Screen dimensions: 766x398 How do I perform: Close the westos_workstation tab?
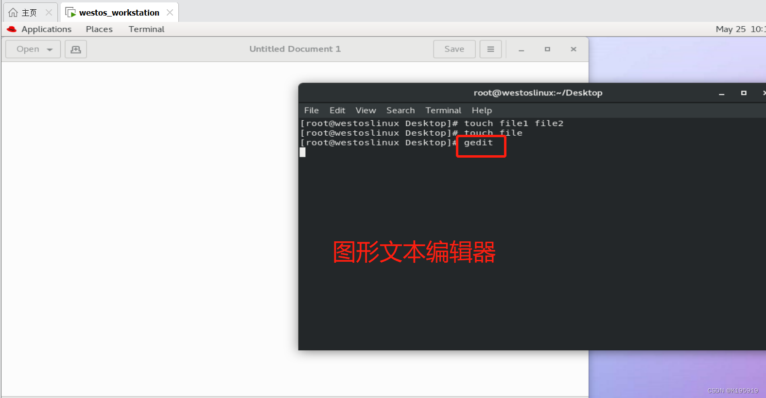click(x=170, y=12)
